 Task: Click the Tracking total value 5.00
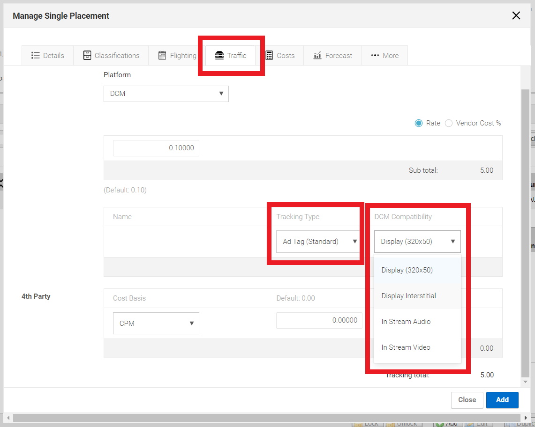pyautogui.click(x=487, y=375)
